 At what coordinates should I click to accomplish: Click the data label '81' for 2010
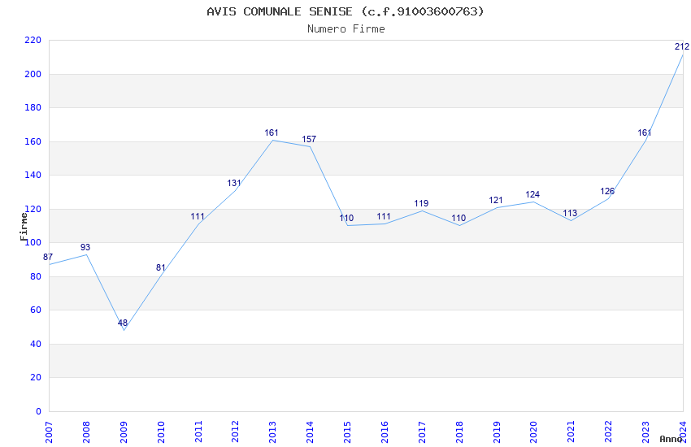point(160,267)
